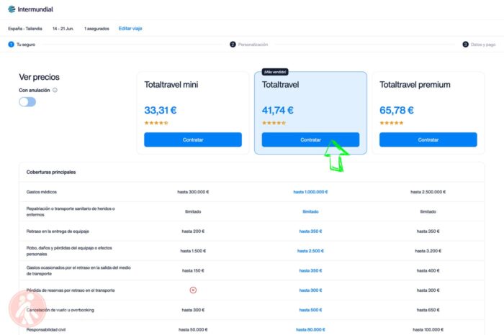Viewport: 504px width, 335px height.
Task: Select the Tu seguro step label
Action: (26, 45)
